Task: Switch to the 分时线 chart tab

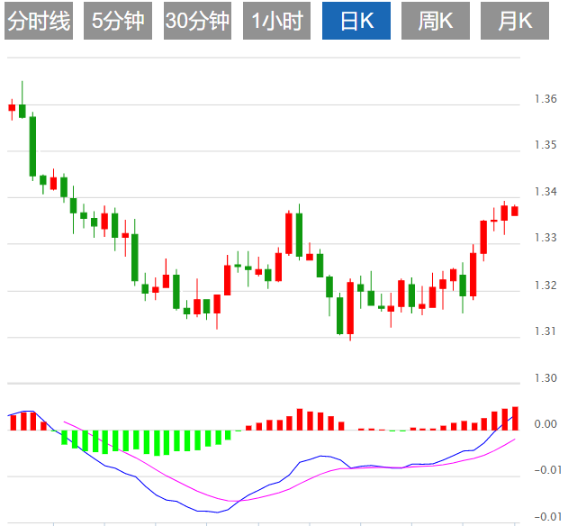Action: click(39, 21)
